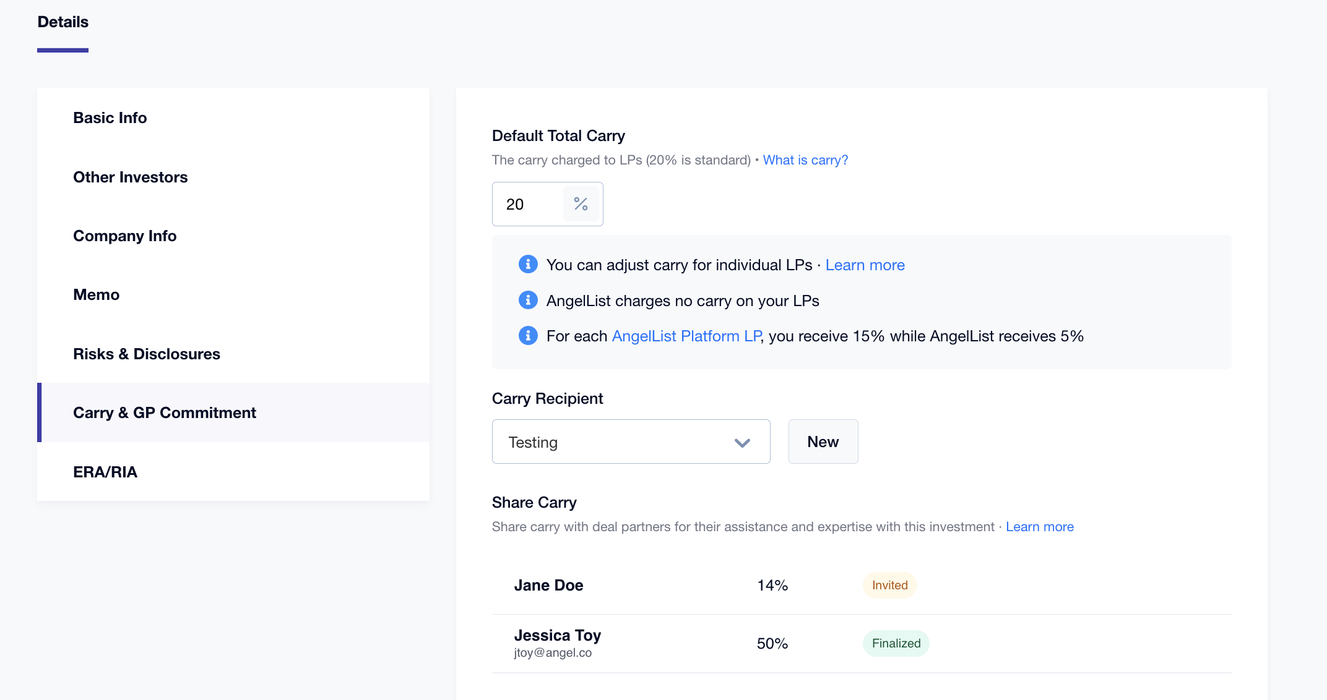Select Carry & GP Commitment section
The height and width of the screenshot is (700, 1327).
(x=233, y=412)
